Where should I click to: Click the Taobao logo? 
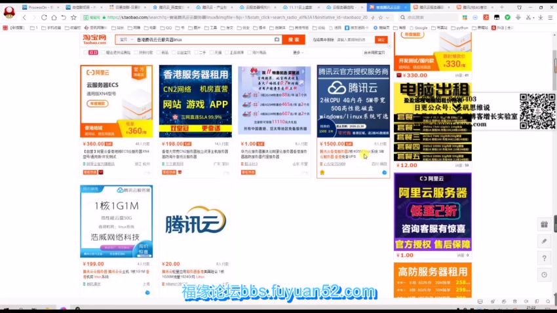tap(94, 39)
